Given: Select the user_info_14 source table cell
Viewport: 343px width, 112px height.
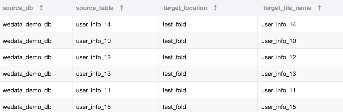Looking at the screenshot, I should (93, 24).
